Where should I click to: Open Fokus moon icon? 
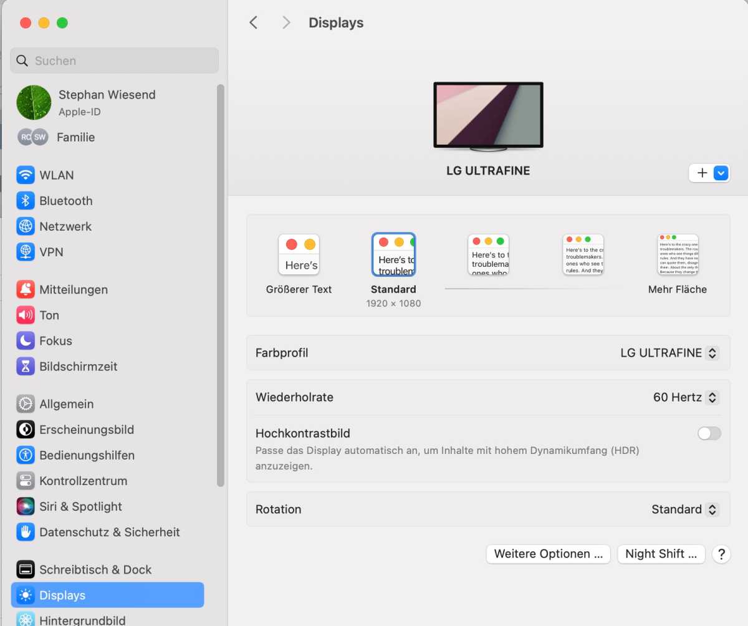pos(26,340)
